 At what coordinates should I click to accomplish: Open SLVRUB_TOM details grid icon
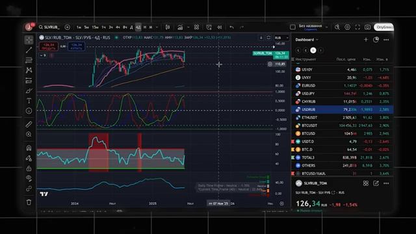tap(366, 183)
